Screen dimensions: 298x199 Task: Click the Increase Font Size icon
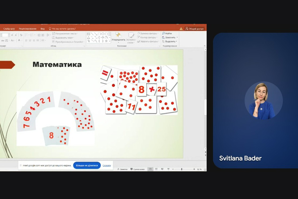tap(12, 35)
